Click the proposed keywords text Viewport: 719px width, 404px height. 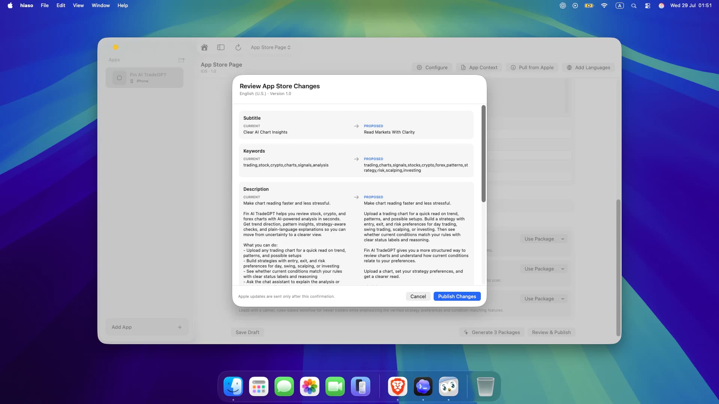(x=416, y=168)
